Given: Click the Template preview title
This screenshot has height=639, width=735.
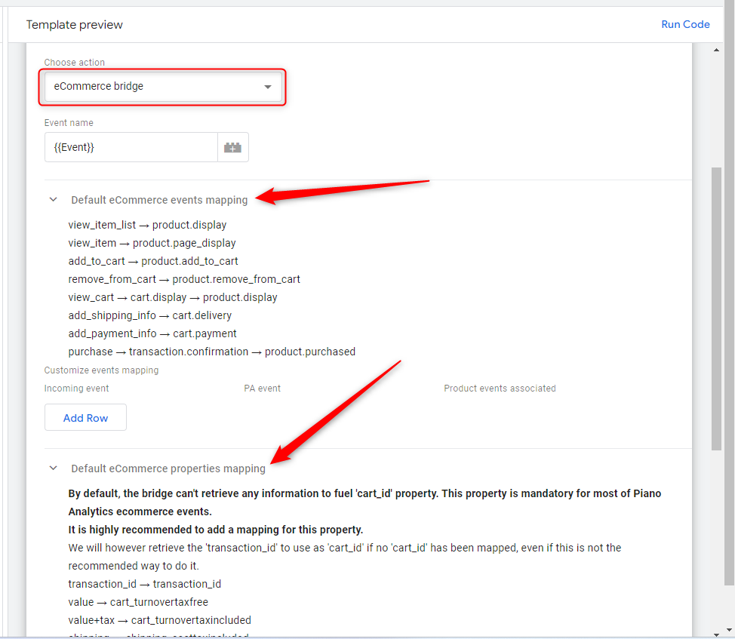Looking at the screenshot, I should (75, 25).
